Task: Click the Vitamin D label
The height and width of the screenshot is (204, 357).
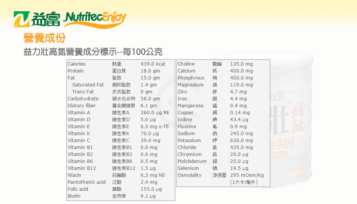Action: pyautogui.click(x=79, y=119)
